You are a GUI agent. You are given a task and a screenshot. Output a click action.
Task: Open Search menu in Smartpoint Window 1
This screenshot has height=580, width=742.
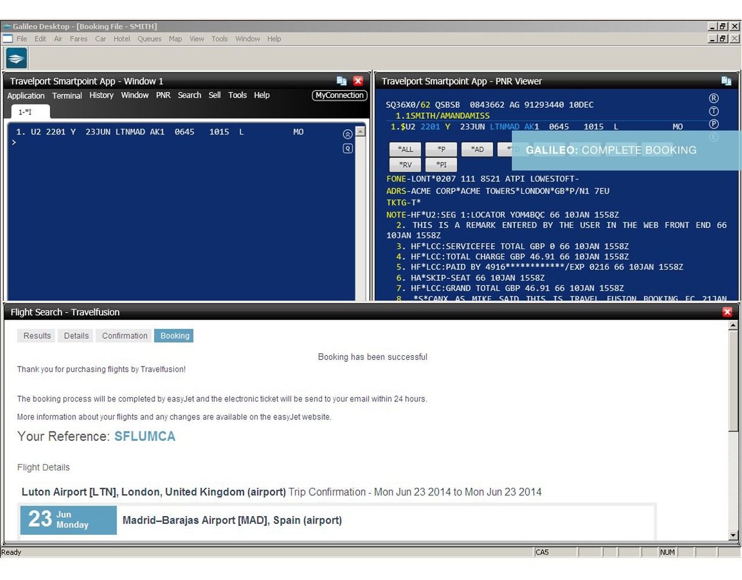190,95
